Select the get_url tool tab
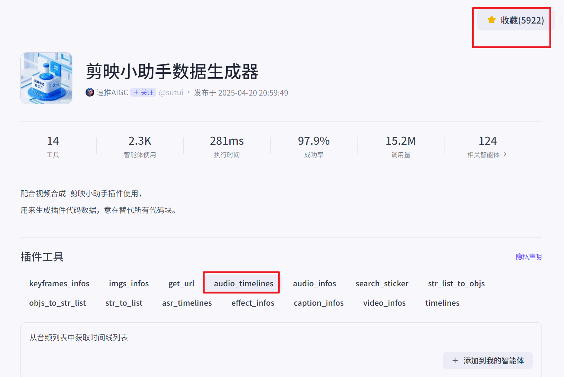Viewport: 564px width, 377px height. 182,284
